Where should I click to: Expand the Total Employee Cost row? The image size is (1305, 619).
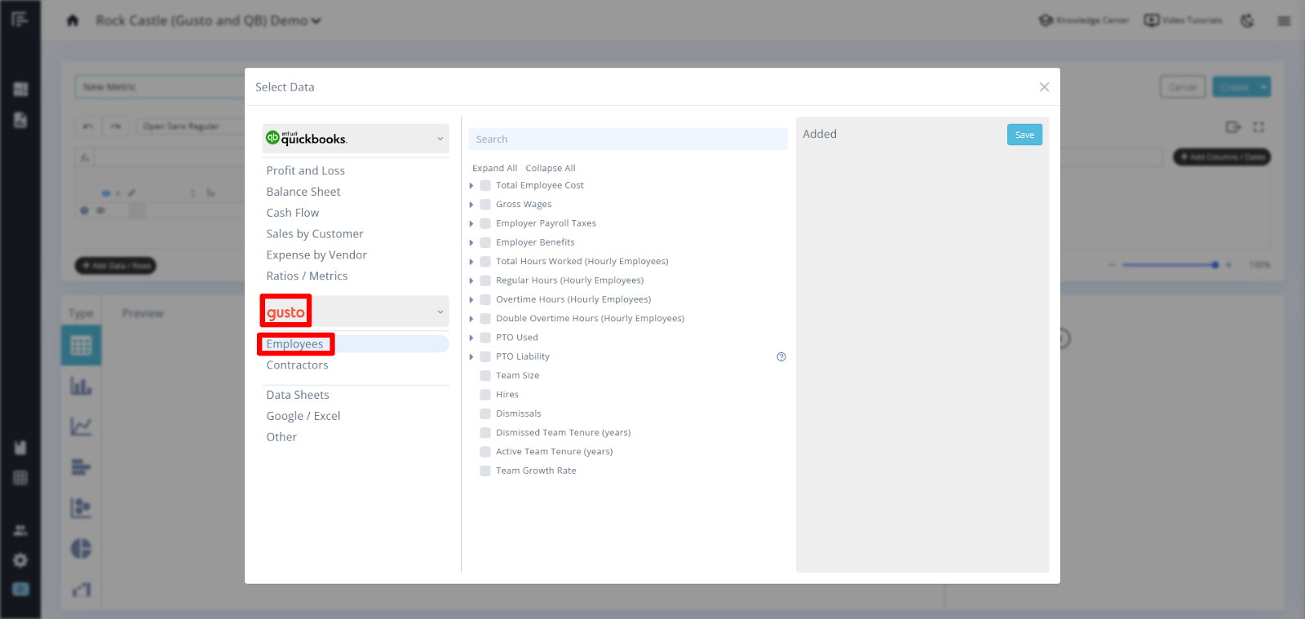pos(471,186)
